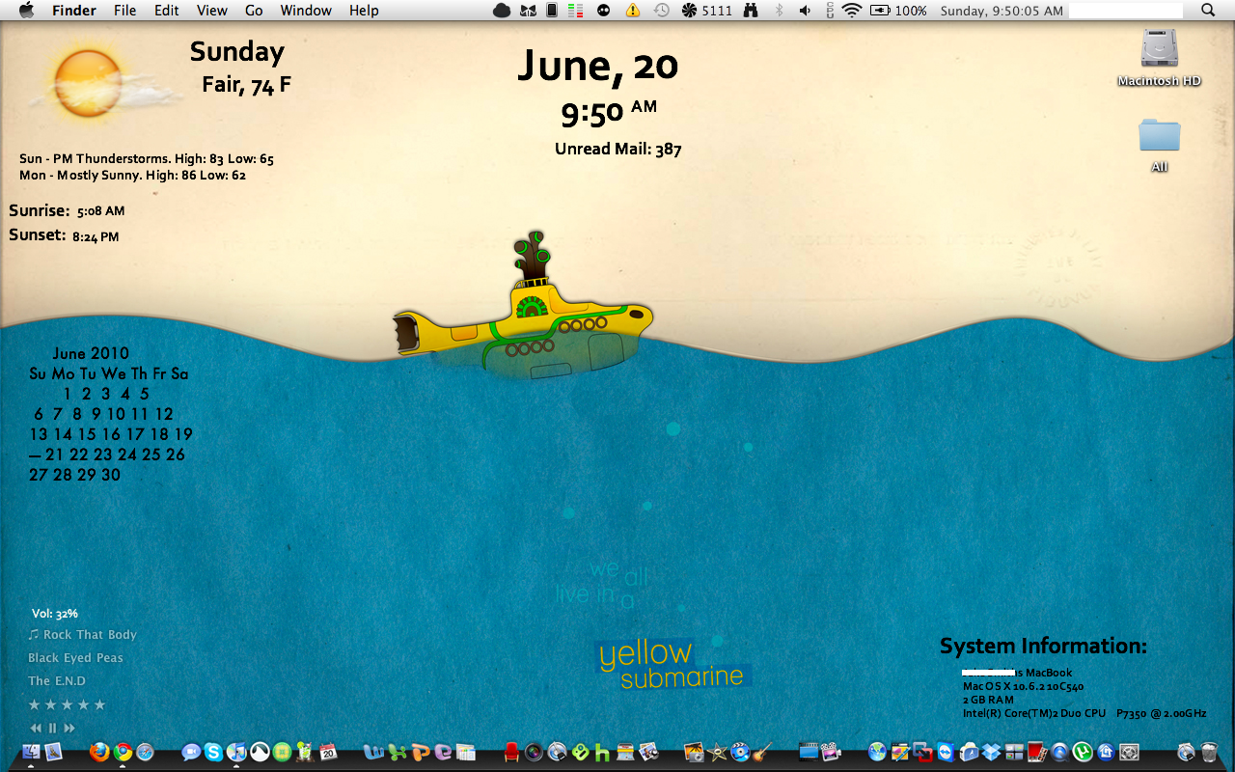1235x772 pixels.
Task: Open the Apple menu
Action: pos(26,11)
